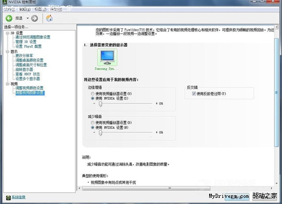Click the 减少噪音 0% value label

point(161,132)
